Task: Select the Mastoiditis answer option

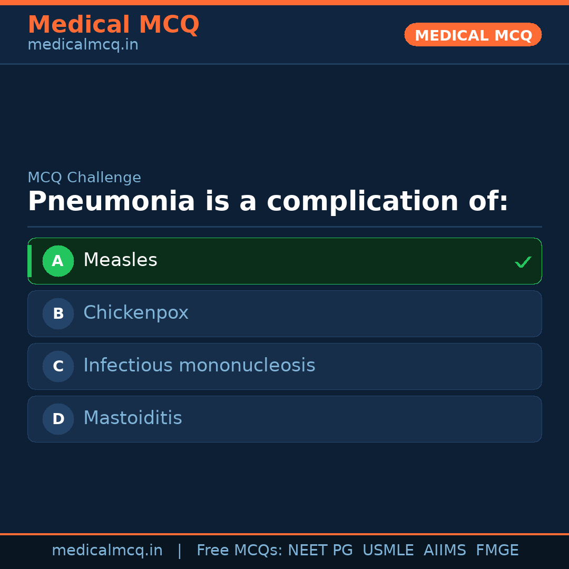Action: click(133, 418)
